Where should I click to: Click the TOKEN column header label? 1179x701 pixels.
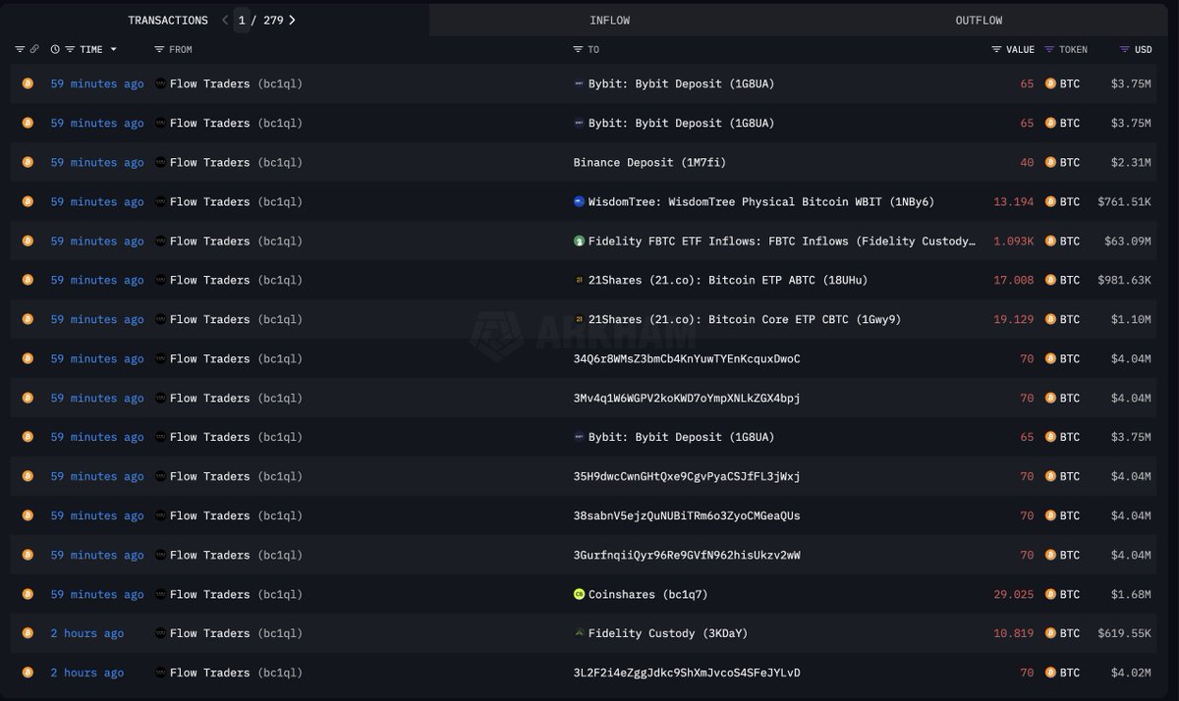(x=1074, y=49)
